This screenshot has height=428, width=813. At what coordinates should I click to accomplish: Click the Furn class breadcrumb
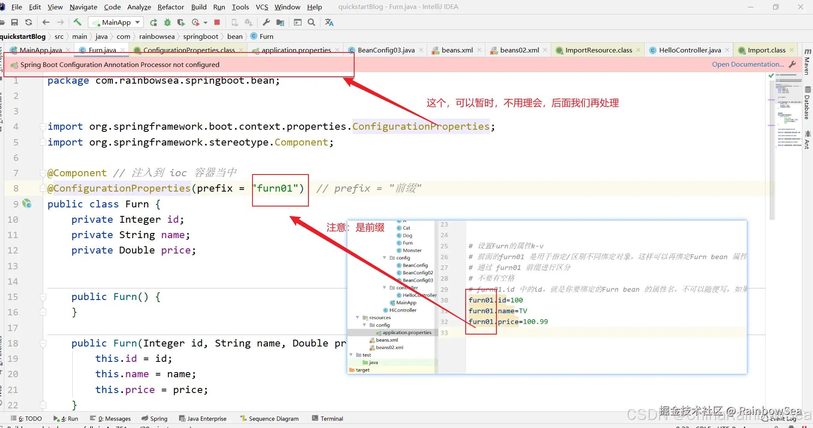(262, 37)
